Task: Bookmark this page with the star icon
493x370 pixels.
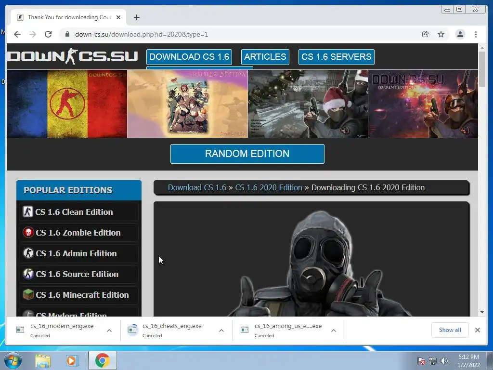Action: [x=441, y=34]
